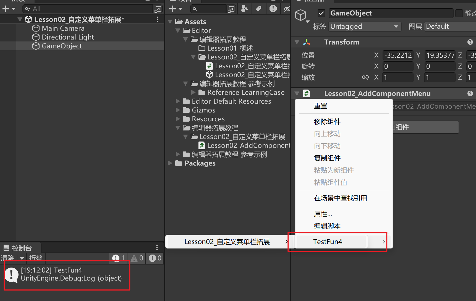
Task: Open Transform component help icon
Action: point(470,42)
